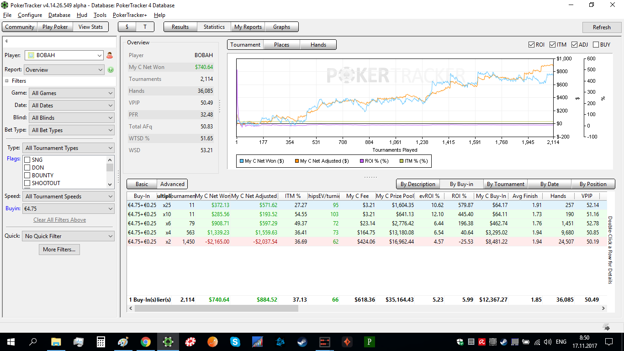The height and width of the screenshot is (351, 624).
Task: Open the tournament Speed dropdown
Action: tap(69, 197)
